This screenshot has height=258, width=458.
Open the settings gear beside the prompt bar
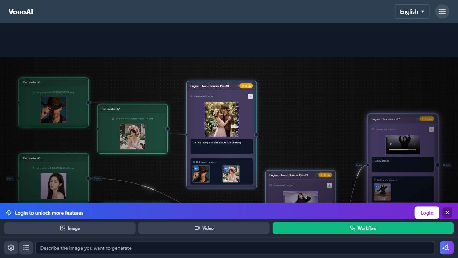[x=11, y=248]
